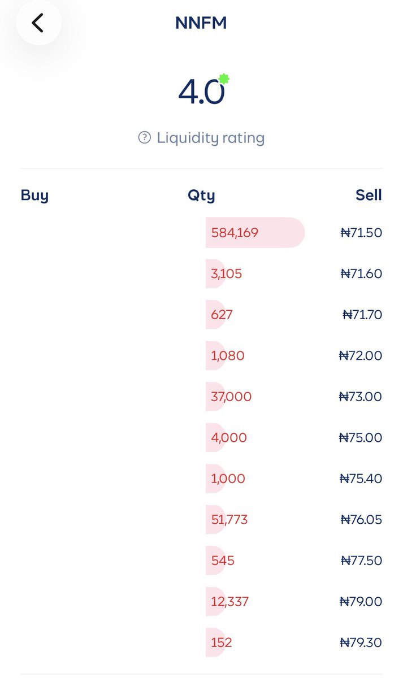Select the ₦71.50 sell price
The height and width of the screenshot is (678, 403).
[x=361, y=232]
